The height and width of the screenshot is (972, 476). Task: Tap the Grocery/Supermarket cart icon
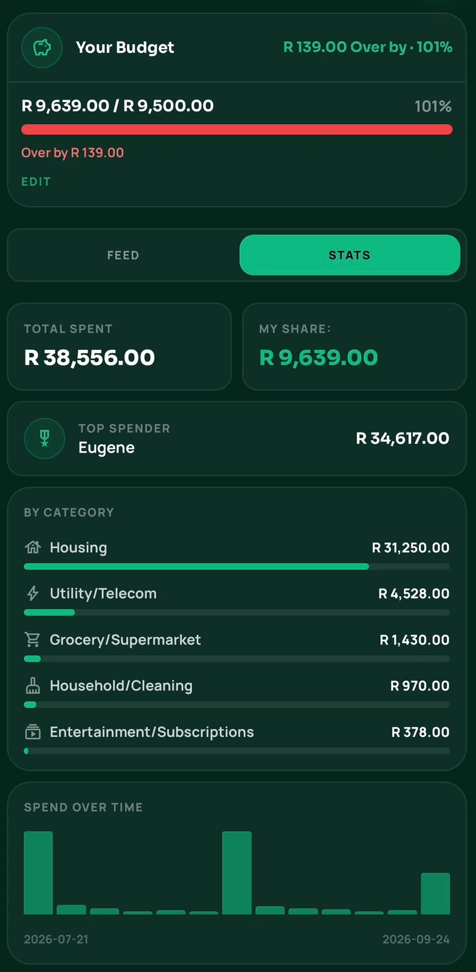tap(33, 640)
